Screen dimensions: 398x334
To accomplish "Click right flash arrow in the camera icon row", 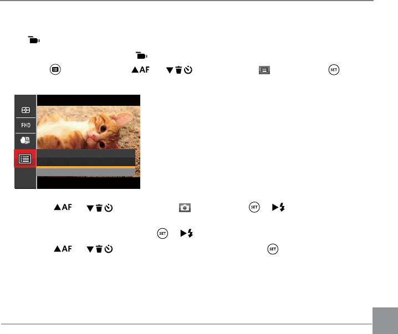I will point(278,208).
